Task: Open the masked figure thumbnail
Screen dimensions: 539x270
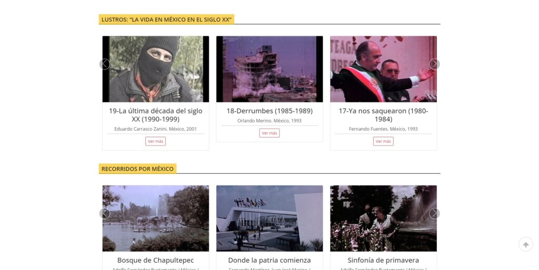Action: (156, 69)
